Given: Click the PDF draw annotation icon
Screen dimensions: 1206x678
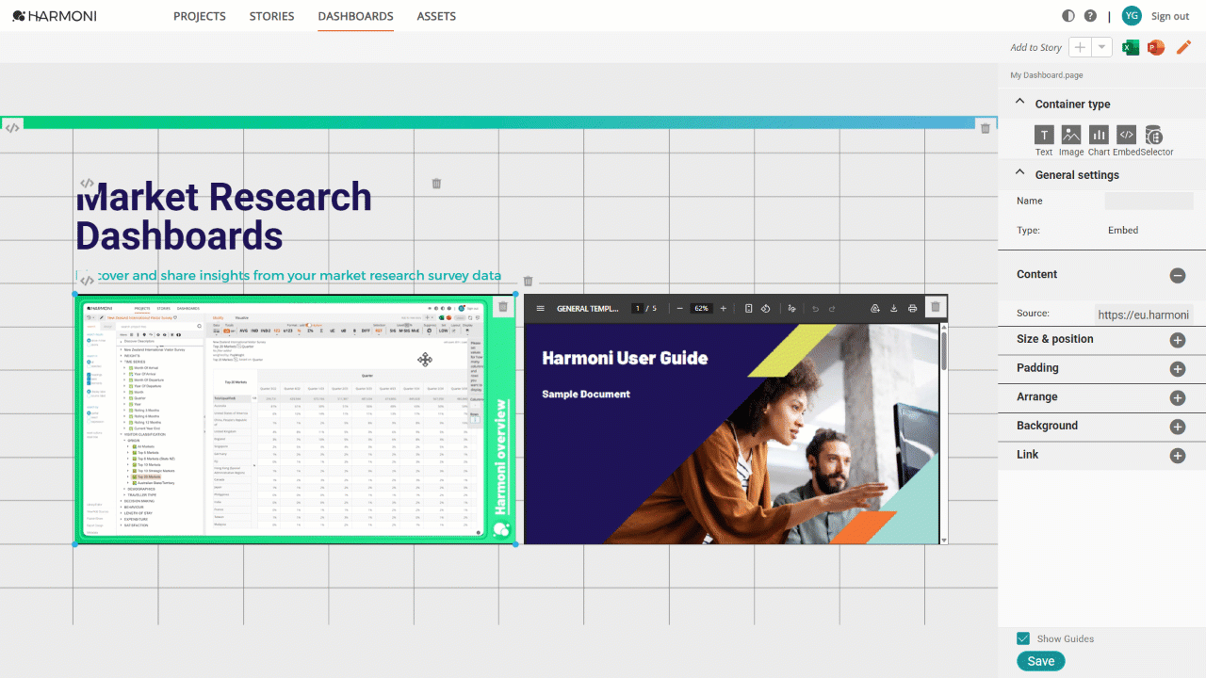Looking at the screenshot, I should 791,308.
